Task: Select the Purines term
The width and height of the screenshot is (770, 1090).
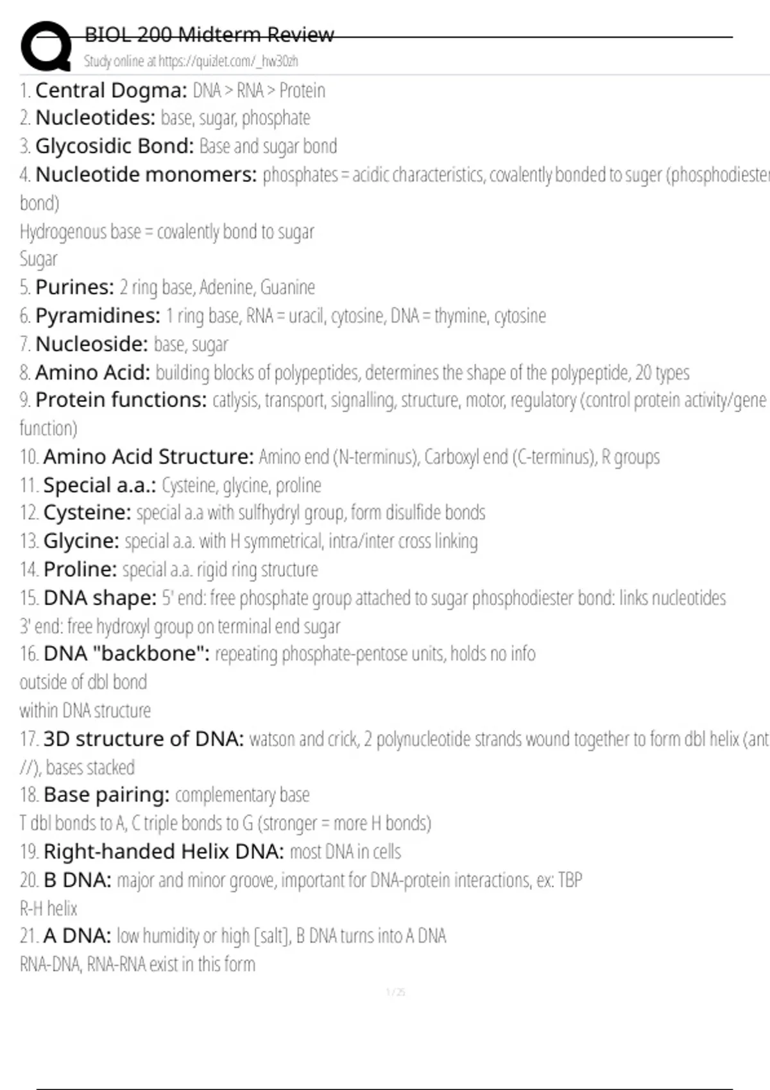Action: click(74, 287)
